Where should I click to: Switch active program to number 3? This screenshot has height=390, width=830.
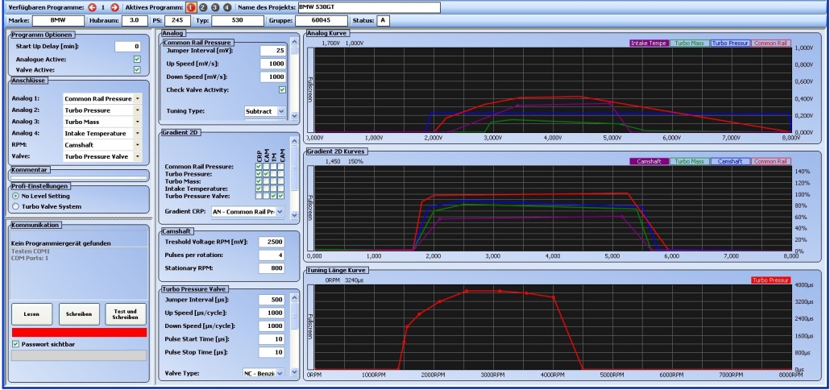pos(215,7)
